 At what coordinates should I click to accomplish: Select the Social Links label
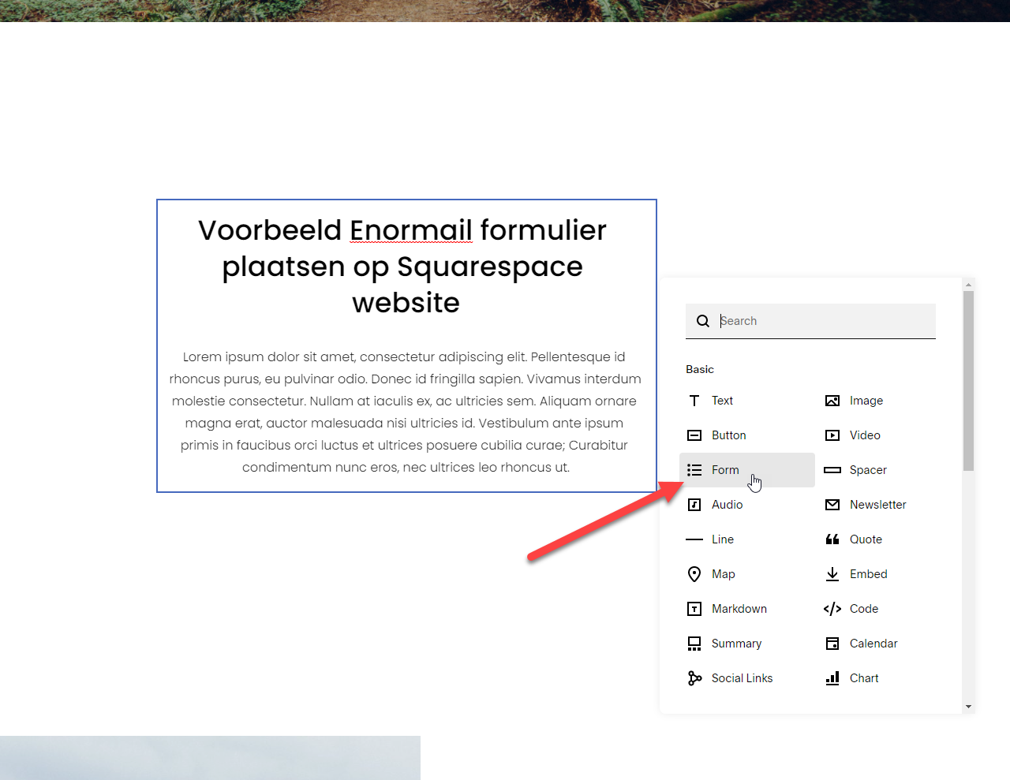click(743, 678)
